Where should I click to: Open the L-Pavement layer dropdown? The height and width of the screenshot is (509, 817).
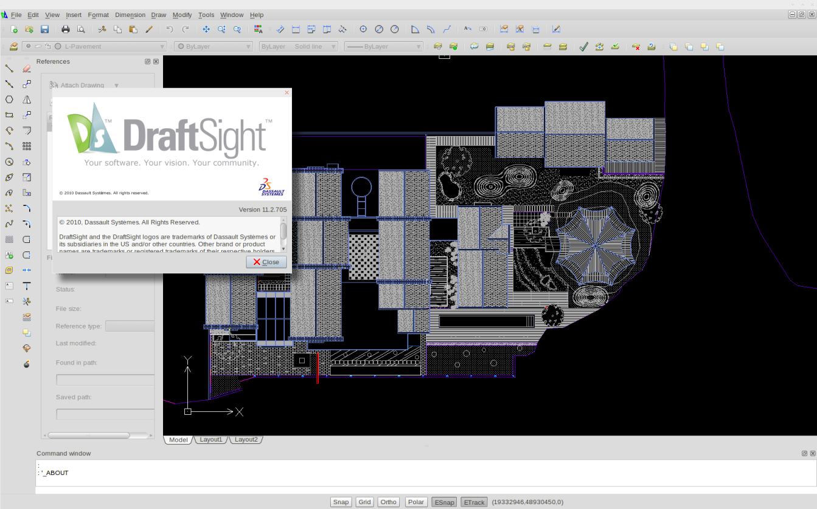point(94,46)
